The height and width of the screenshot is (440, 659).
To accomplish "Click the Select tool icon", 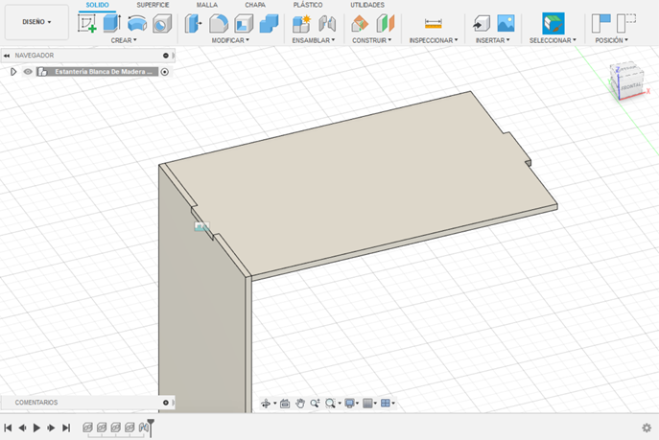I will (x=553, y=24).
